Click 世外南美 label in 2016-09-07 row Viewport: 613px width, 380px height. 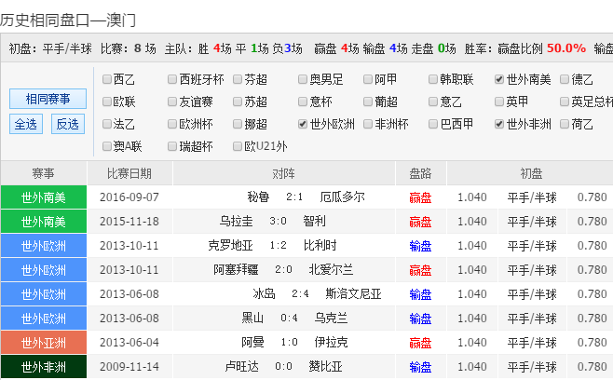tap(44, 197)
